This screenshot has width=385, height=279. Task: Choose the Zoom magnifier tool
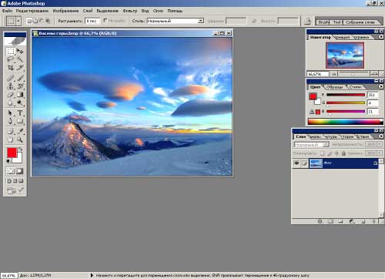20,139
